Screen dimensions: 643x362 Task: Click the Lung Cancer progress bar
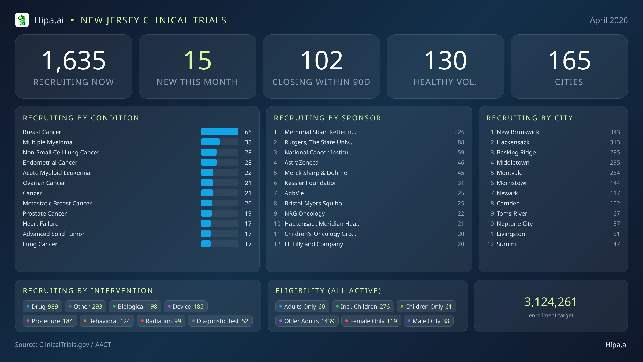point(220,244)
